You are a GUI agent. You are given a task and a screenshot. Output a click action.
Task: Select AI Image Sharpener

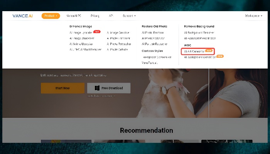coord(82,38)
